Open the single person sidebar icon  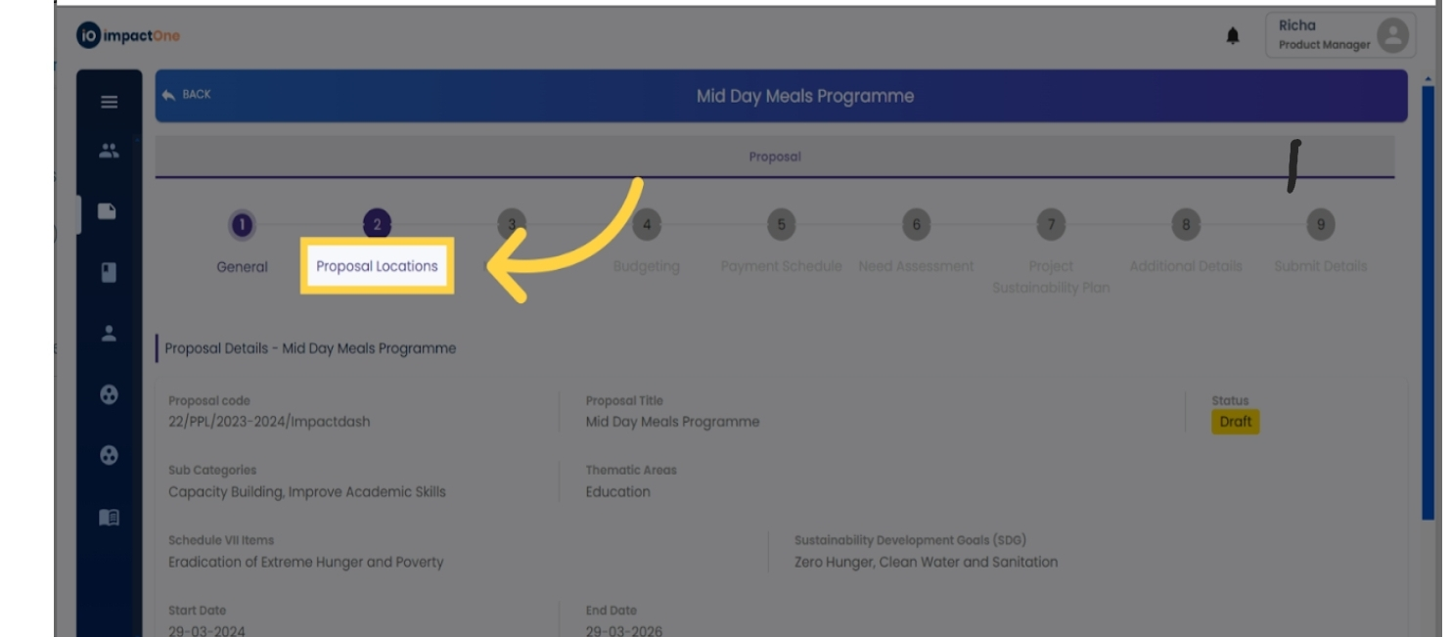point(110,333)
